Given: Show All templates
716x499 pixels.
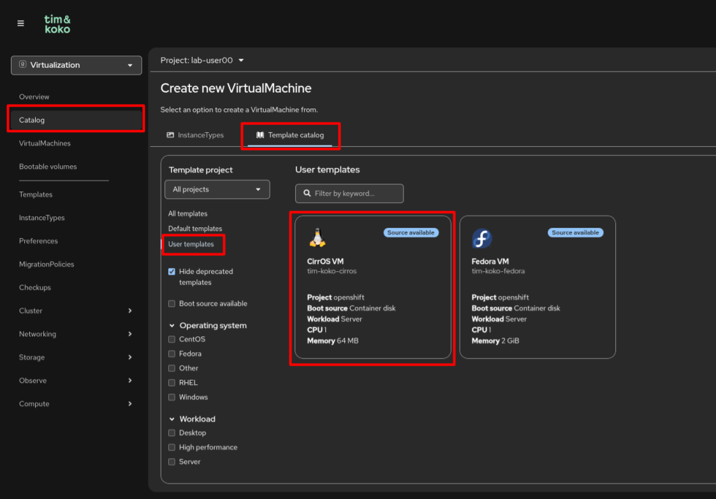Looking at the screenshot, I should coord(187,214).
